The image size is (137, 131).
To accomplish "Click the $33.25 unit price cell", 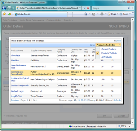I will pos(87,73).
